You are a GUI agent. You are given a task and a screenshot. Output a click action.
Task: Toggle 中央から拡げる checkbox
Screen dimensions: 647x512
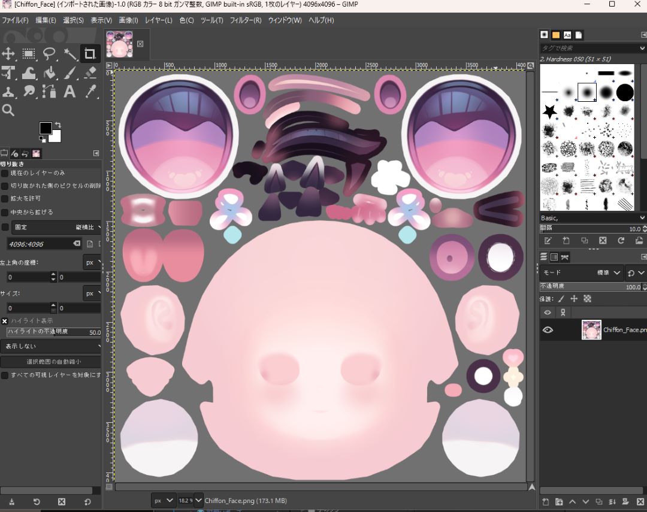(5, 213)
